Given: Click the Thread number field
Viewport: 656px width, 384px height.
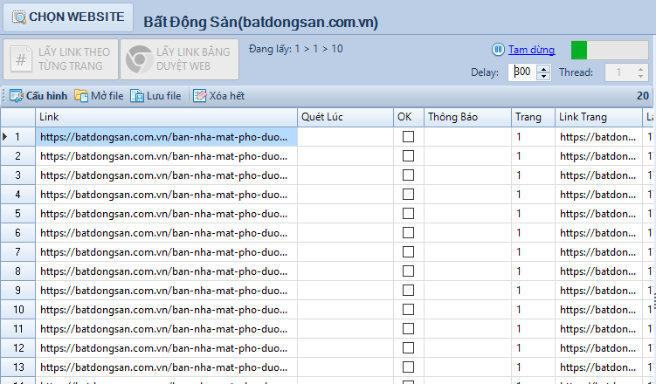Looking at the screenshot, I should coord(619,72).
